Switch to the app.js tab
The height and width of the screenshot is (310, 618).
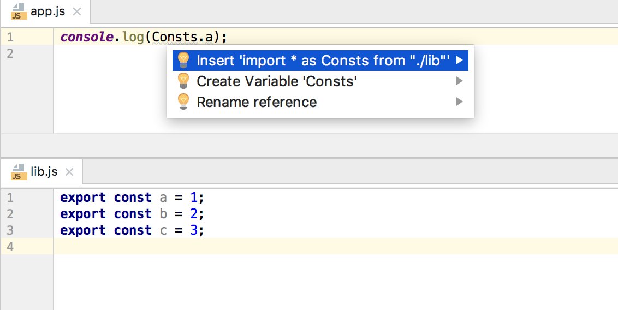[47, 12]
